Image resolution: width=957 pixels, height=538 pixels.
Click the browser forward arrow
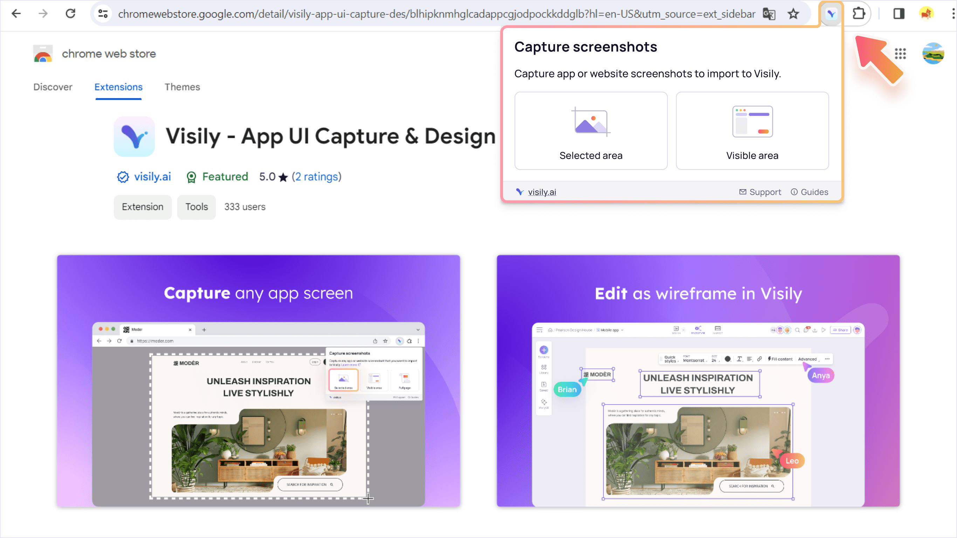click(43, 14)
